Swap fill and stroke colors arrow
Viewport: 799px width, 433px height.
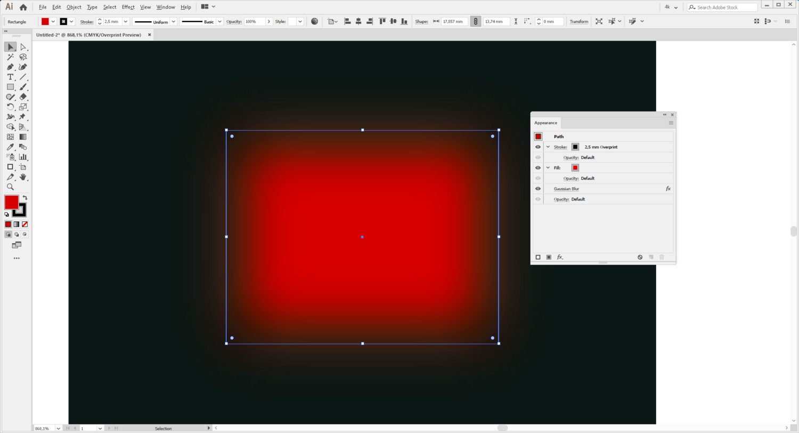(25, 198)
